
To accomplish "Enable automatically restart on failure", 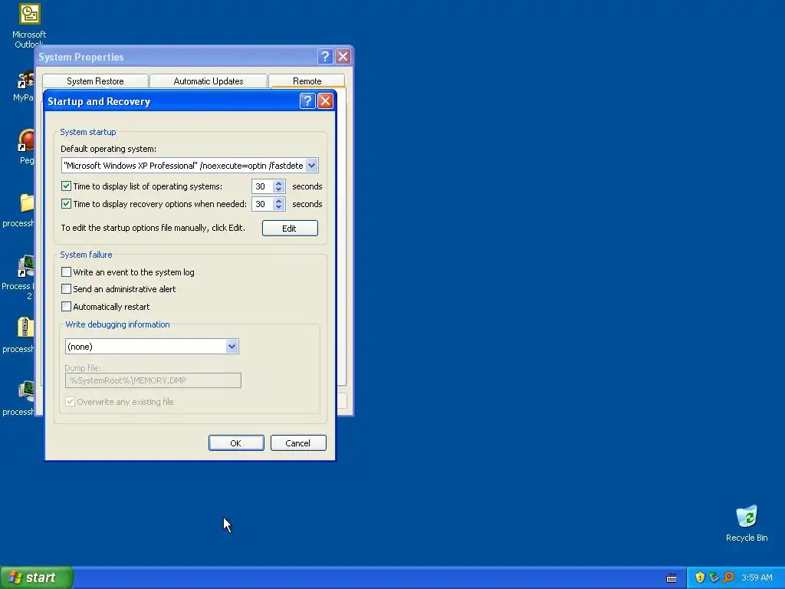I will click(x=66, y=307).
